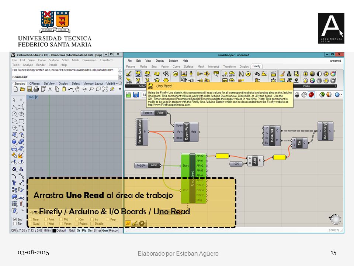Toggle Ortho in Rhino status bar
Viewport: 354px width, 266px height.
[78, 231]
